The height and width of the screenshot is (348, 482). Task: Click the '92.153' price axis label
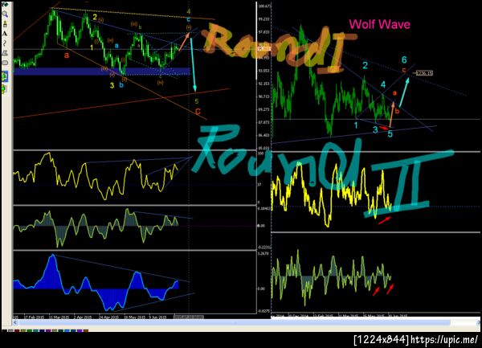click(264, 84)
